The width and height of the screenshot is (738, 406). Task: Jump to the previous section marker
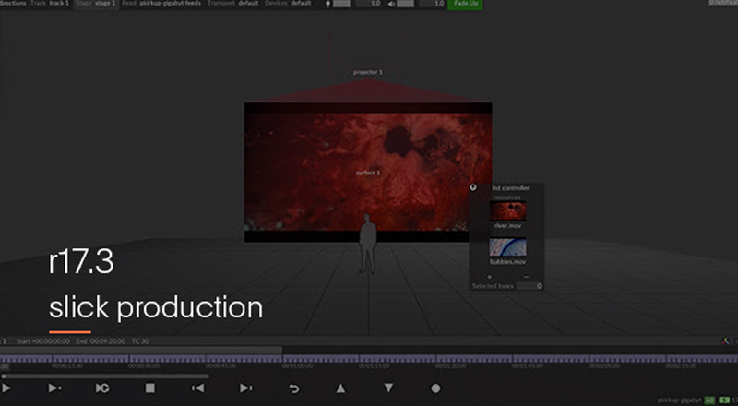(197, 388)
